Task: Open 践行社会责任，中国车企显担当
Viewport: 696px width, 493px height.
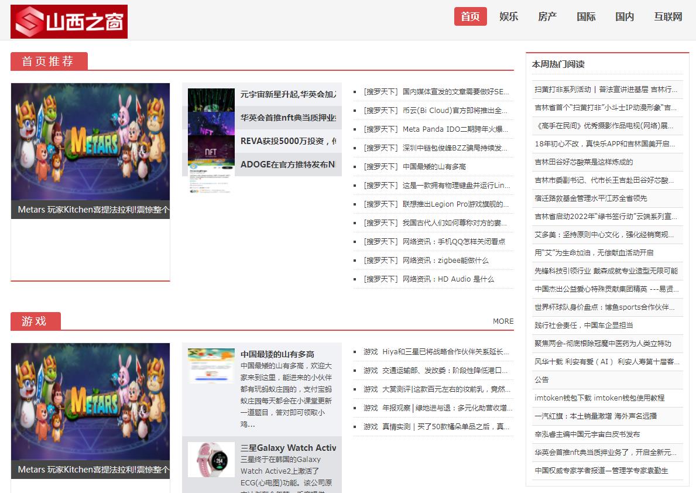Action: click(584, 326)
